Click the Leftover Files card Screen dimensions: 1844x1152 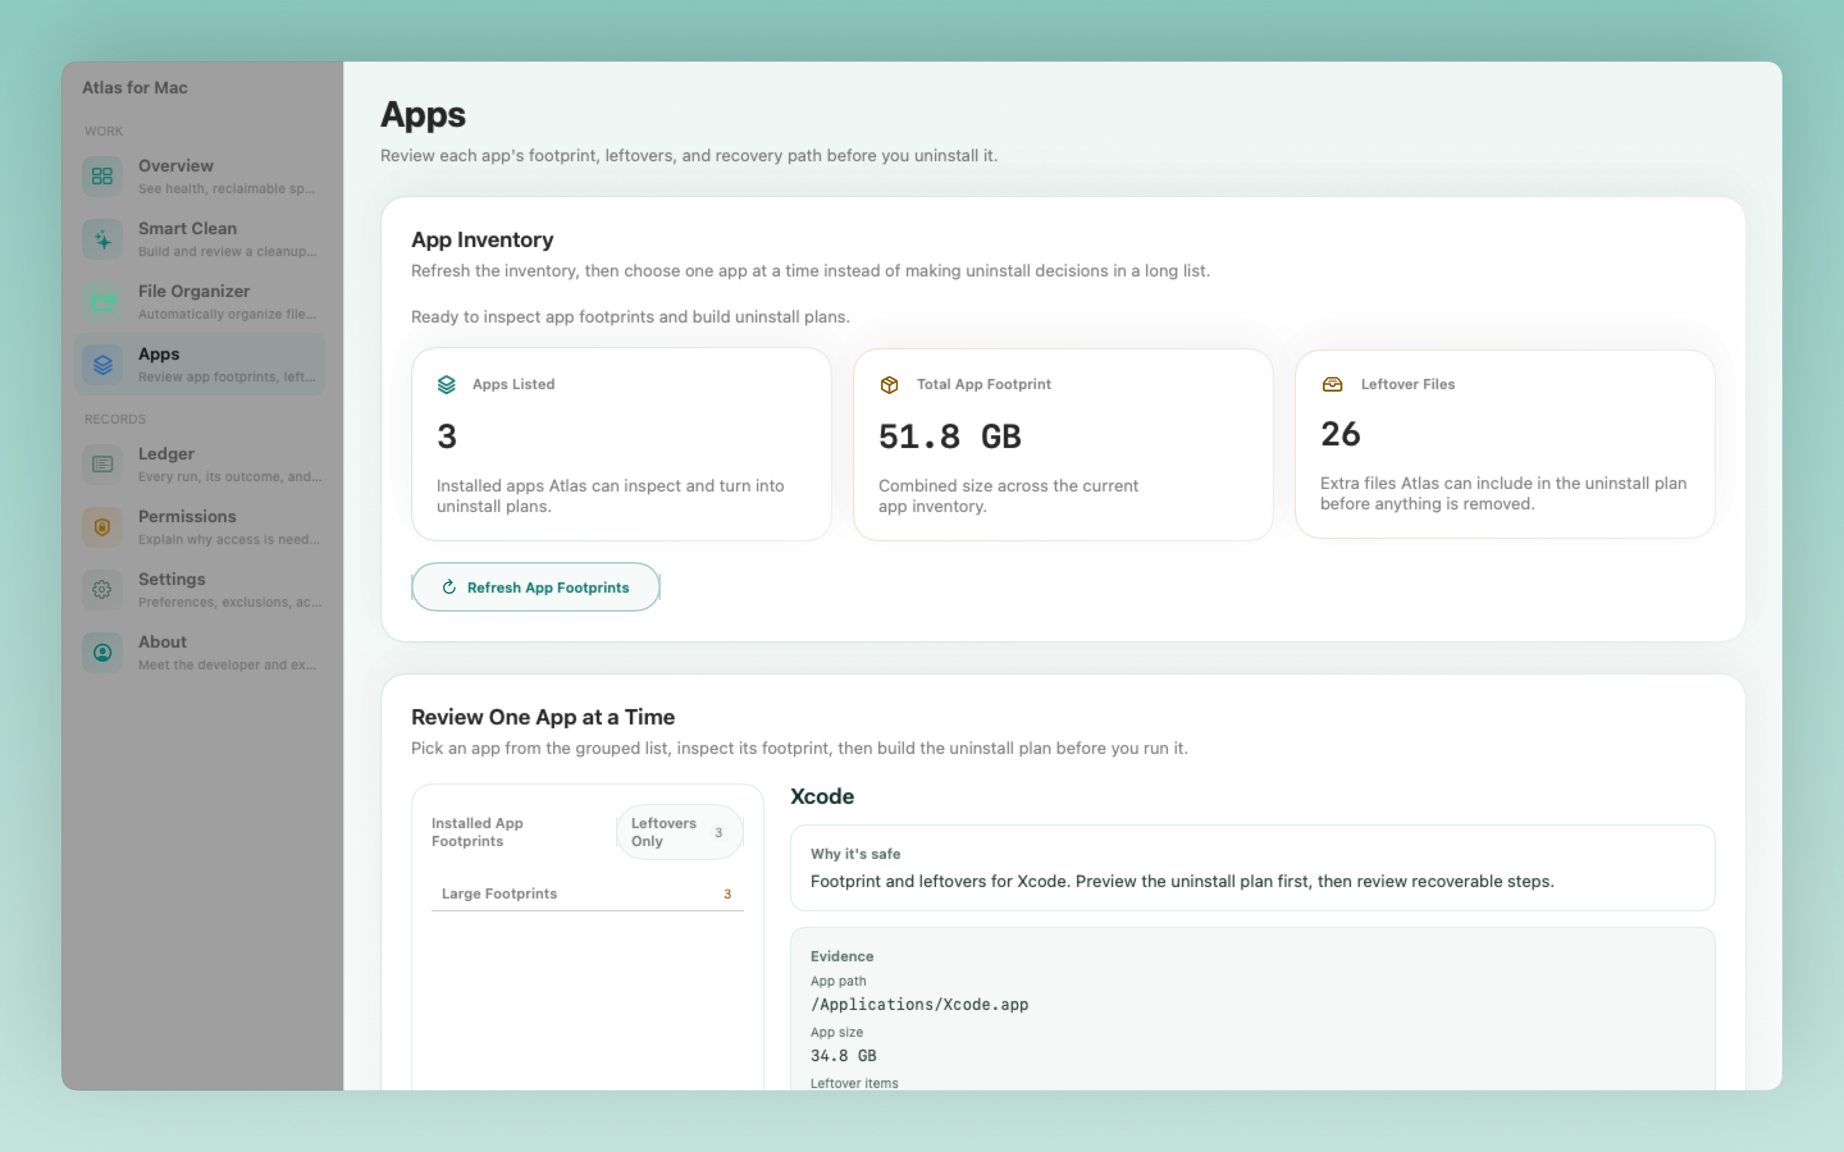pos(1505,444)
